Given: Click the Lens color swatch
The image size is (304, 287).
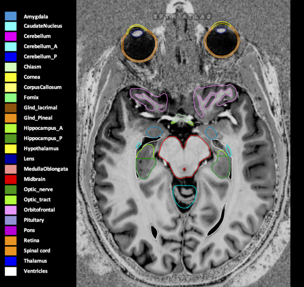Looking at the screenshot, I should pos(11,159).
